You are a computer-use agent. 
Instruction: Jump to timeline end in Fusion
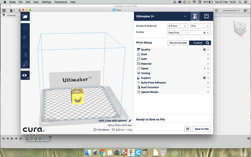coord(21,139)
